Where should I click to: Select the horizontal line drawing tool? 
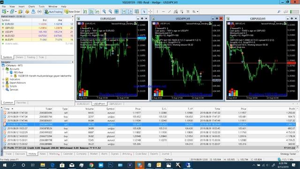163,12
